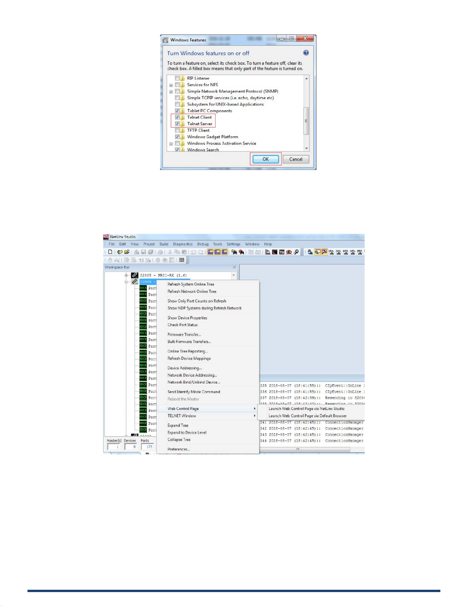Image resolution: width=468 pixels, height=606 pixels.
Task: Click the New File icon in NetLinx toolbar
Action: click(110, 252)
